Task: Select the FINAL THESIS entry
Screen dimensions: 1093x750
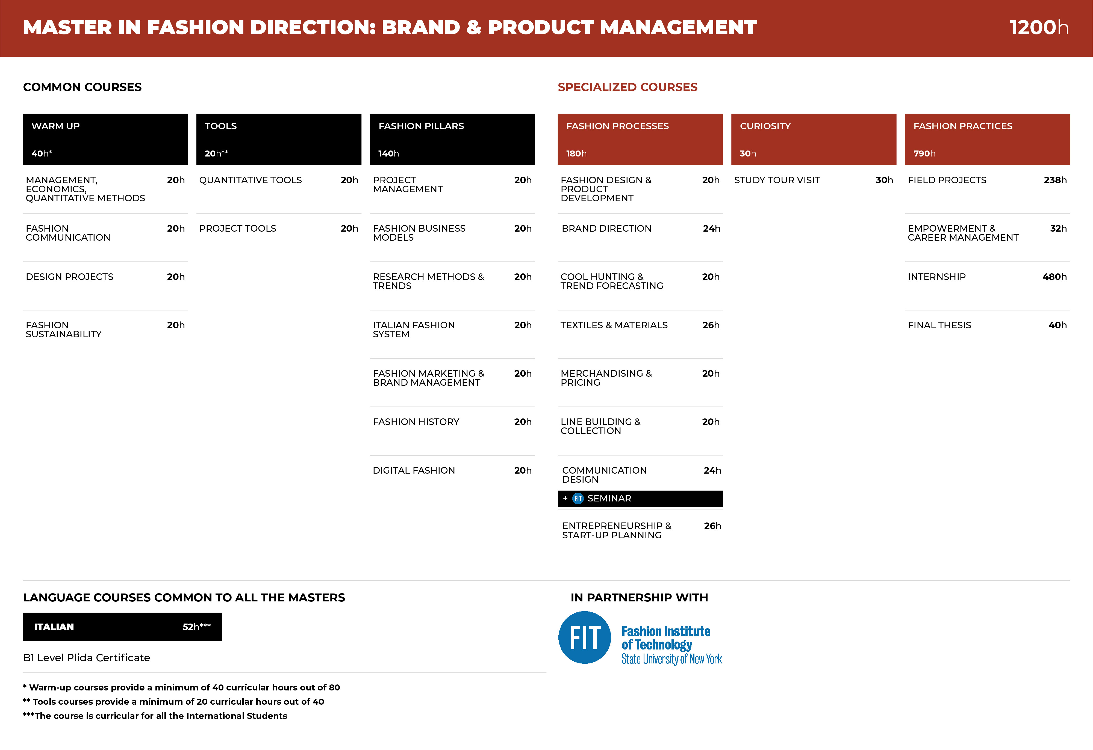Action: (x=987, y=325)
